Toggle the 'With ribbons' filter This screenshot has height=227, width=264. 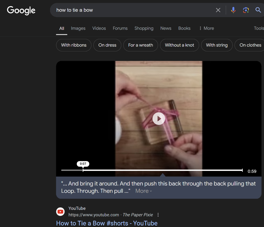tap(73, 45)
